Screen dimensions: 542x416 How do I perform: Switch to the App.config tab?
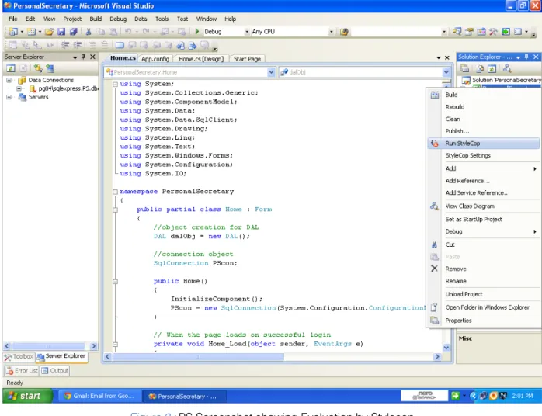[155, 59]
